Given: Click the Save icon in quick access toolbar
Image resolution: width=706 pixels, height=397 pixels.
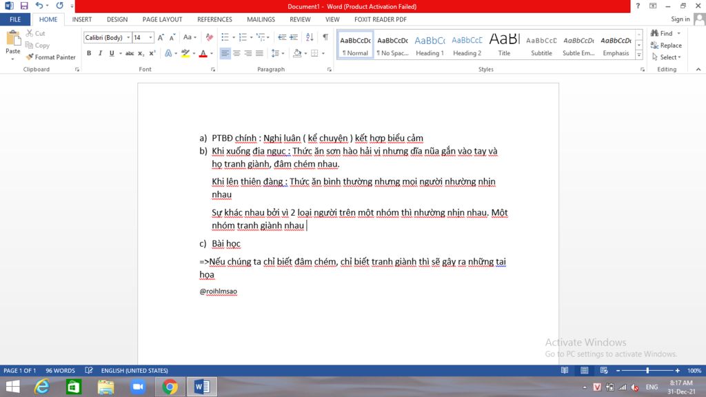Looking at the screenshot, I should click(24, 6).
